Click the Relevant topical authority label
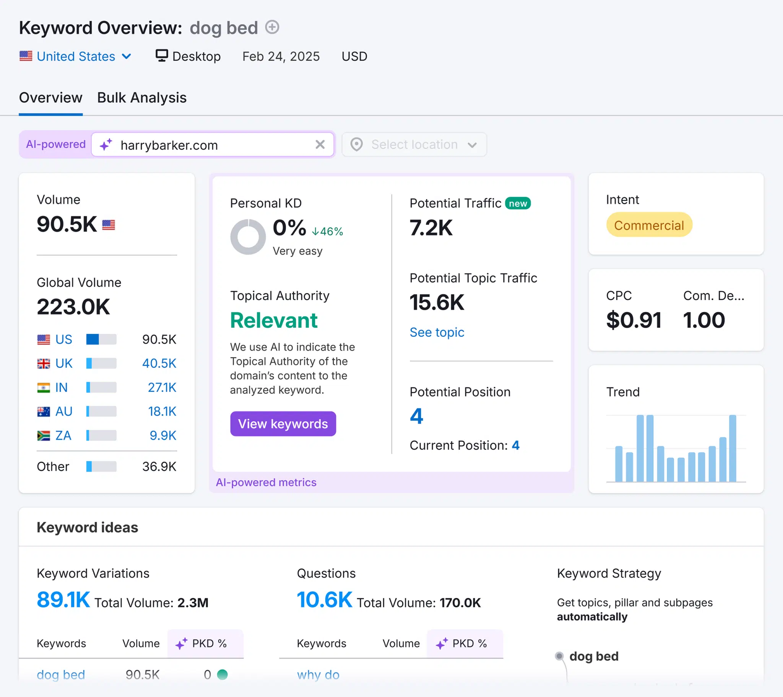This screenshot has width=783, height=697. (273, 320)
